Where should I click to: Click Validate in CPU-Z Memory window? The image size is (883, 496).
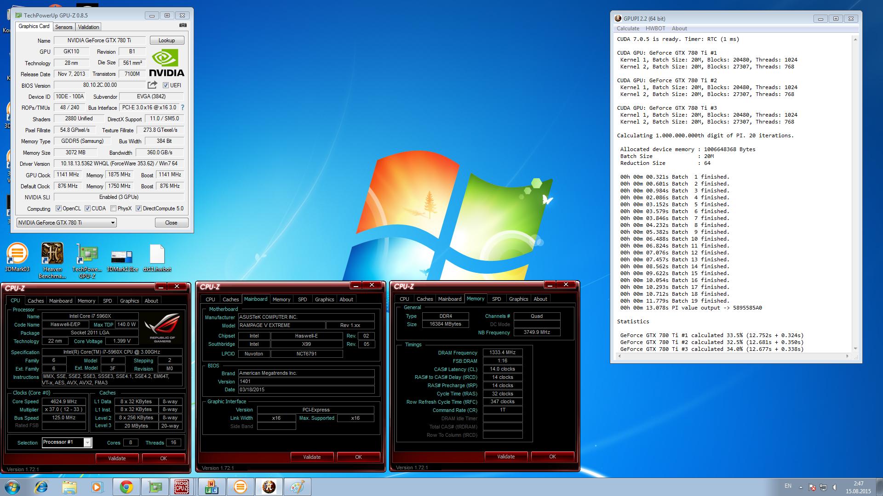tap(506, 457)
